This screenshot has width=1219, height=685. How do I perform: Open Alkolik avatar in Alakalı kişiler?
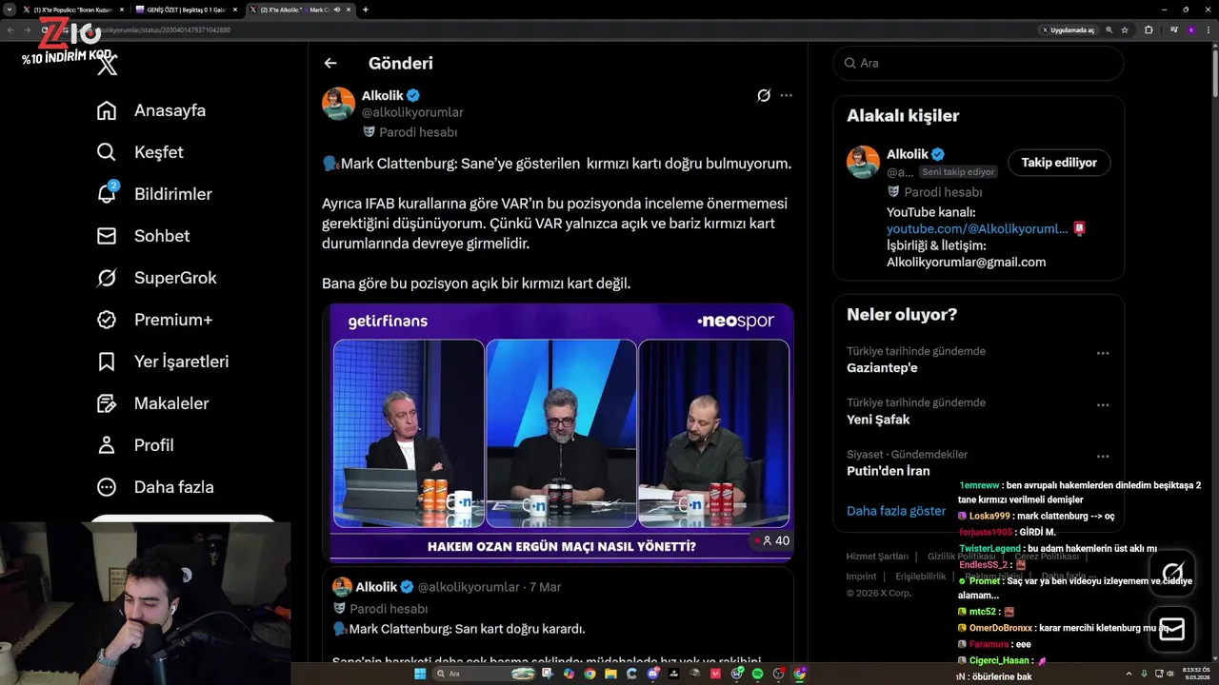coord(863,162)
